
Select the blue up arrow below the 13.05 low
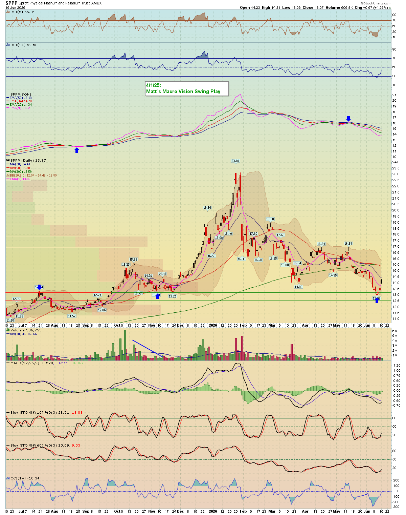(x=377, y=300)
